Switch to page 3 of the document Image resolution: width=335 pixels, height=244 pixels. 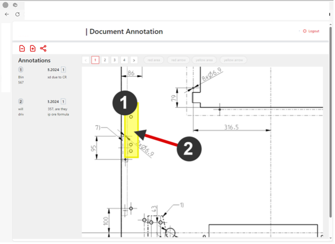pyautogui.click(x=115, y=60)
